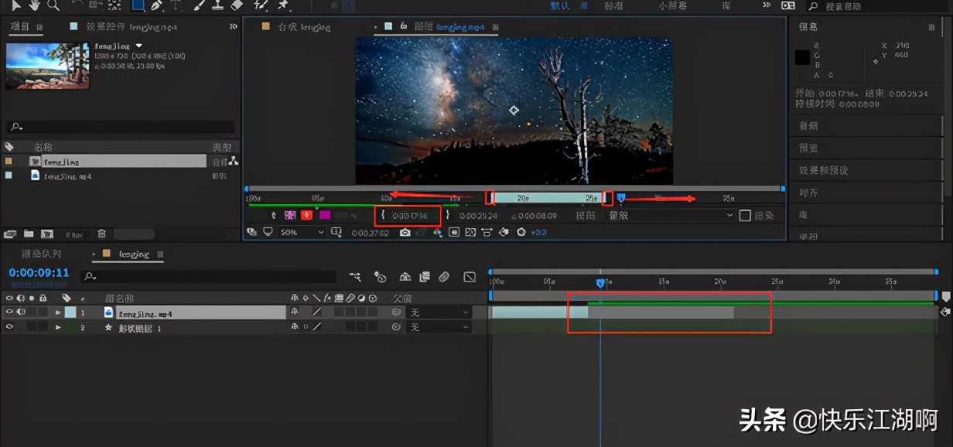Open fengjing dropdown arrow in Project preview
Viewport: 953px width, 447px height.
(139, 46)
